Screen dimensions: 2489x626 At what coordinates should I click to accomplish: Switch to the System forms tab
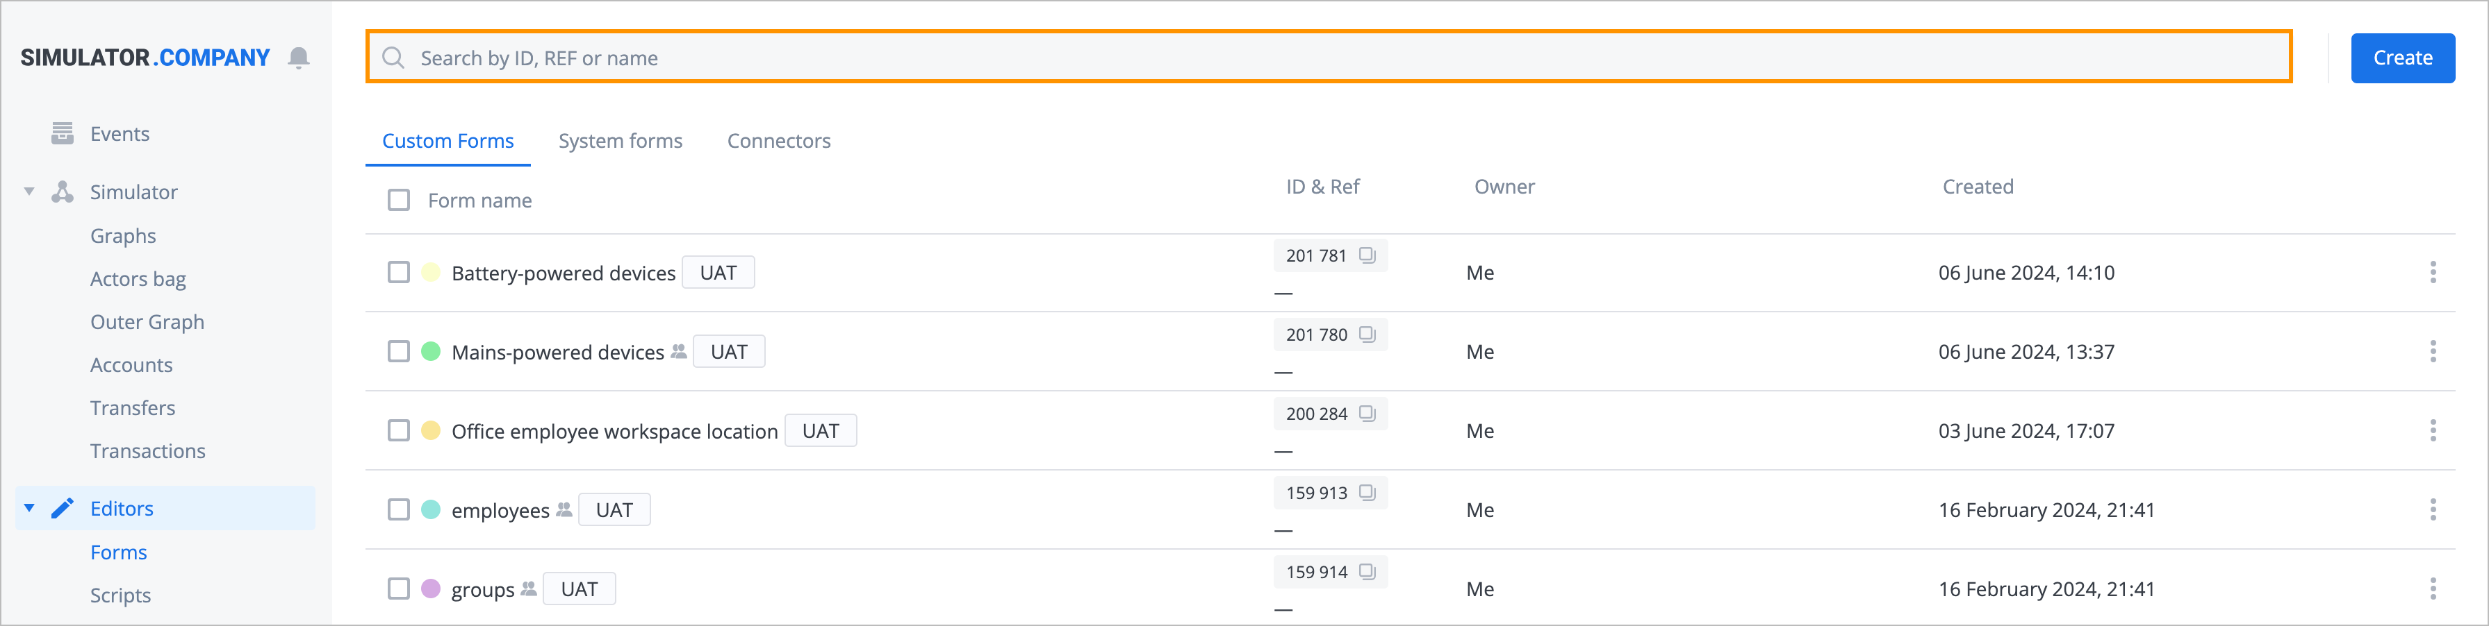[621, 141]
